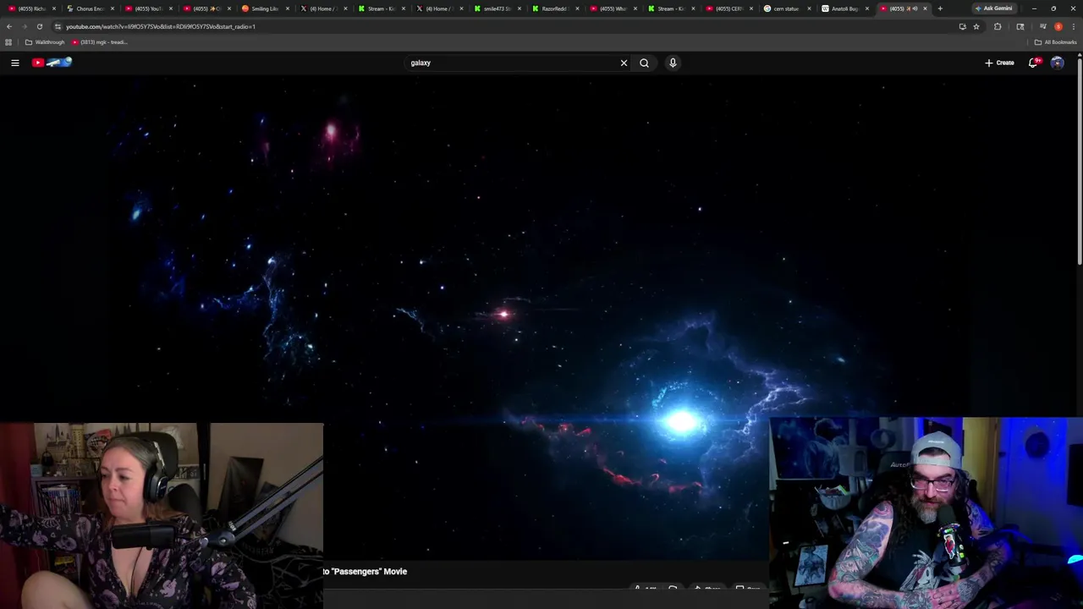The image size is (1083, 609).
Task: Go back with the browser back arrow
Action: [9, 26]
